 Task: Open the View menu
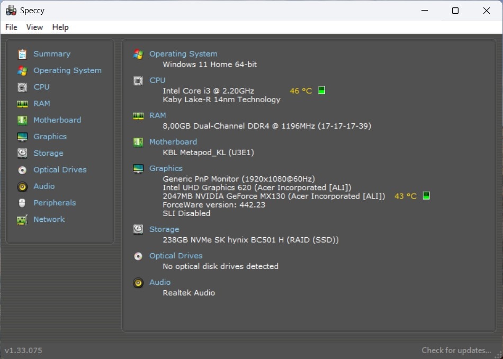34,27
